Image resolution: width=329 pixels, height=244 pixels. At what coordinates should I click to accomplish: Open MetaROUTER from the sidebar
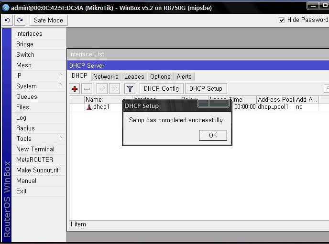pos(39,159)
